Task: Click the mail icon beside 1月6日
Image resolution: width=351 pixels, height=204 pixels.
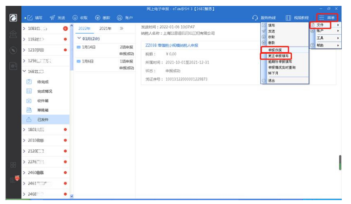Action: point(79,61)
